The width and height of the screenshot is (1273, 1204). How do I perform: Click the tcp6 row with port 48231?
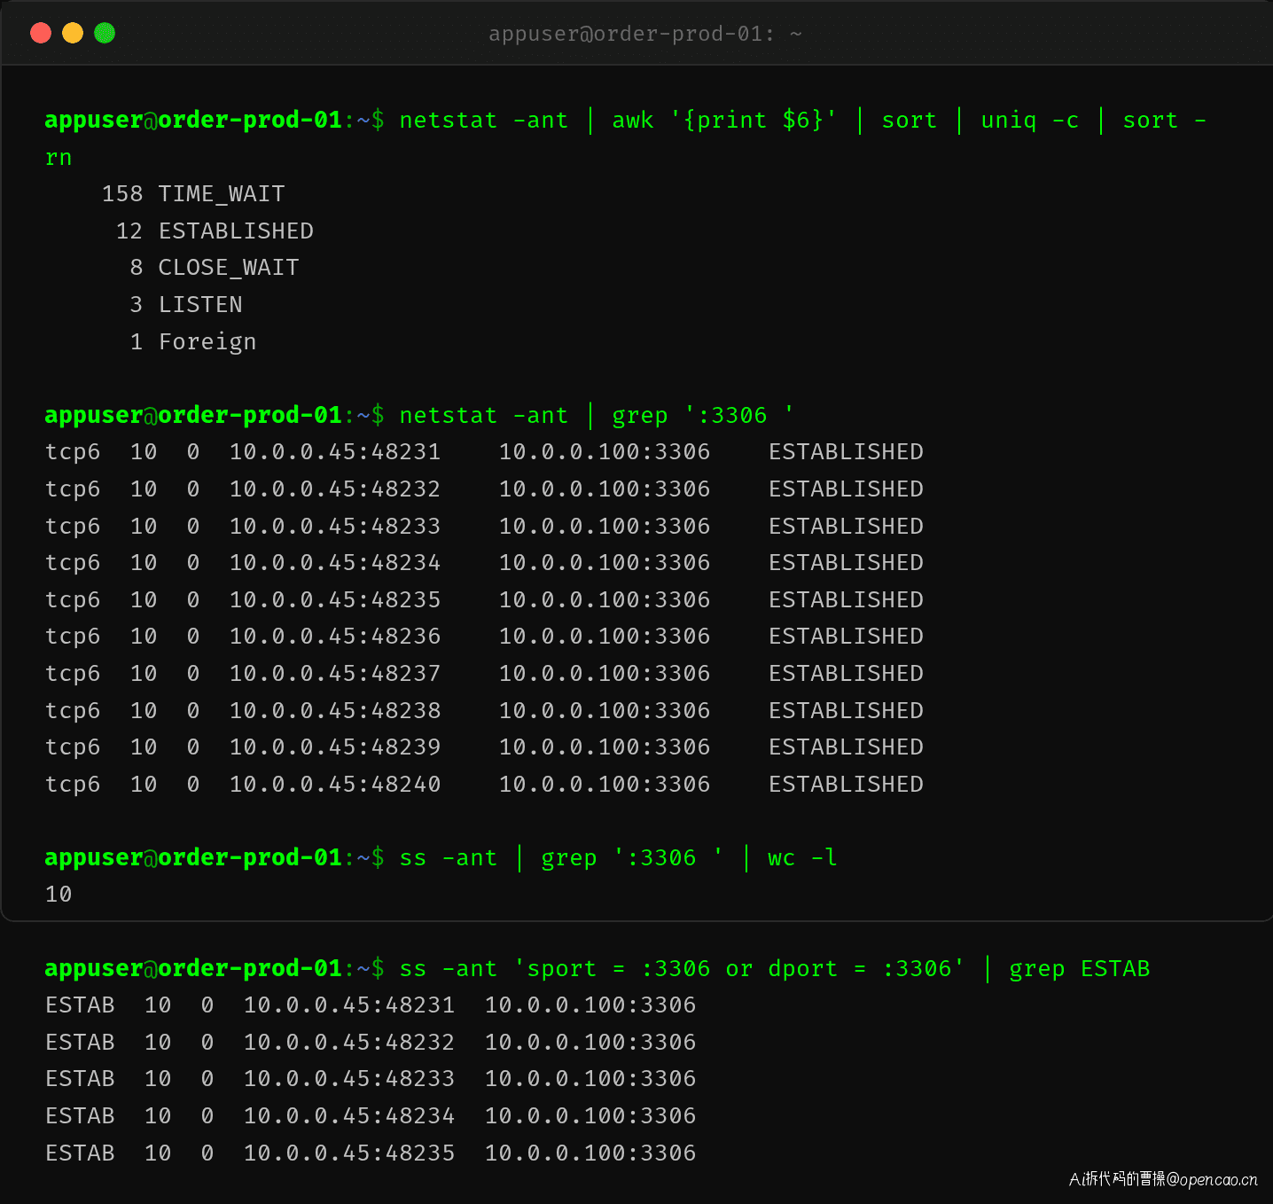(x=484, y=452)
